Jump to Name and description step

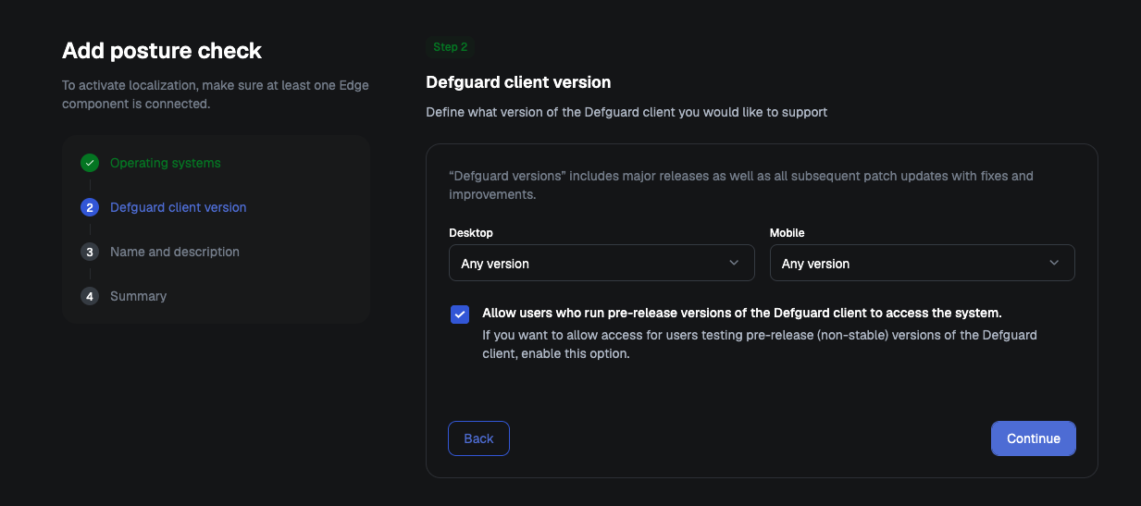click(x=174, y=252)
